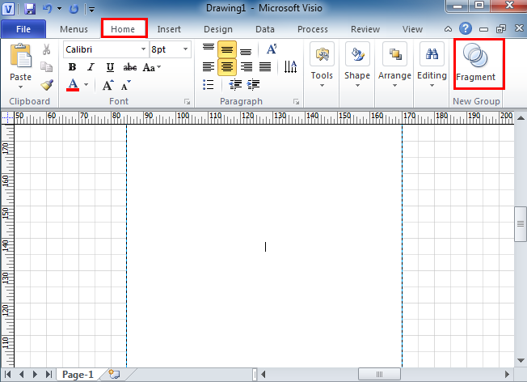Toggle Bold formatting
Viewport: 527px width, 382px height.
click(72, 67)
